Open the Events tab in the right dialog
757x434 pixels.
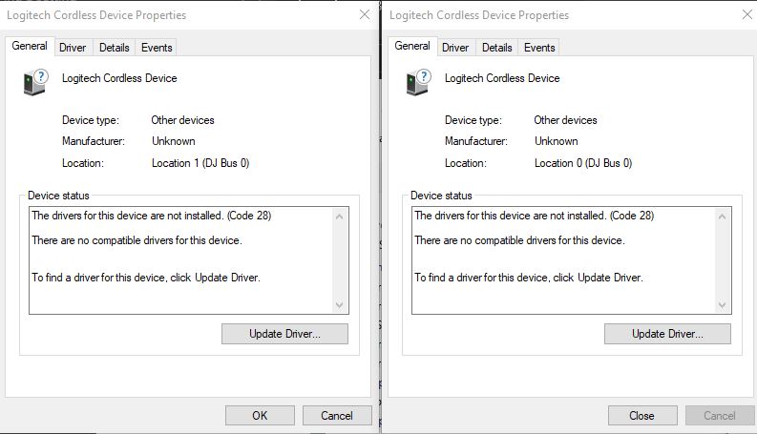pyautogui.click(x=539, y=48)
